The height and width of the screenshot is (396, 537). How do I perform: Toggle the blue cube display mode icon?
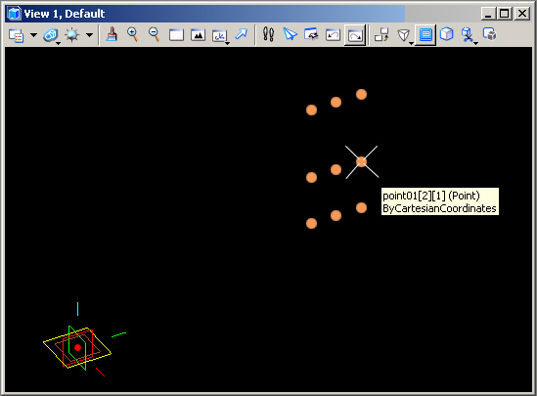447,34
